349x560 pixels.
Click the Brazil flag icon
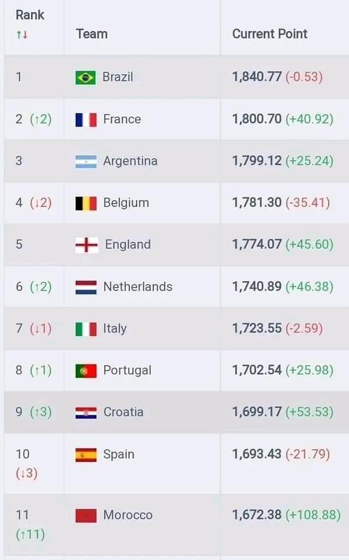[x=85, y=77]
